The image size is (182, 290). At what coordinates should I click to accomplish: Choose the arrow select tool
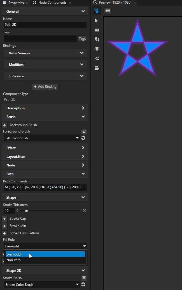click(96, 20)
